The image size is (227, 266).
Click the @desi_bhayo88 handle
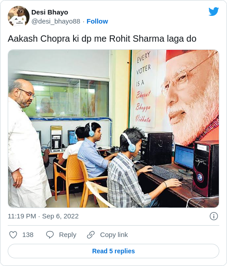tap(56, 21)
